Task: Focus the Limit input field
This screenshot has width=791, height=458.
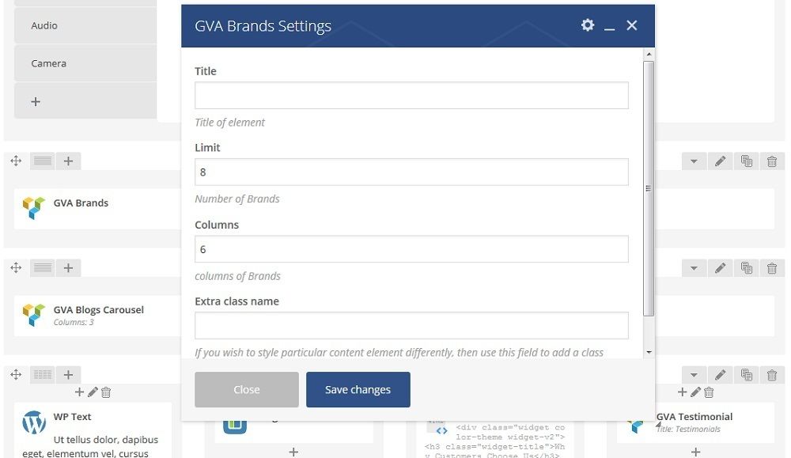Action: (x=411, y=172)
